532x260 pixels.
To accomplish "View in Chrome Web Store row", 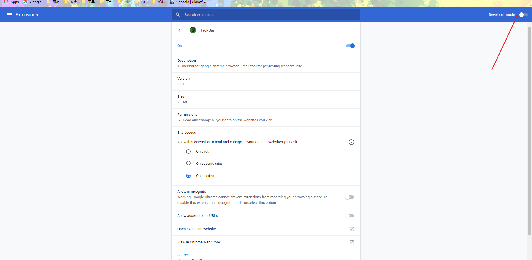I will point(266,242).
